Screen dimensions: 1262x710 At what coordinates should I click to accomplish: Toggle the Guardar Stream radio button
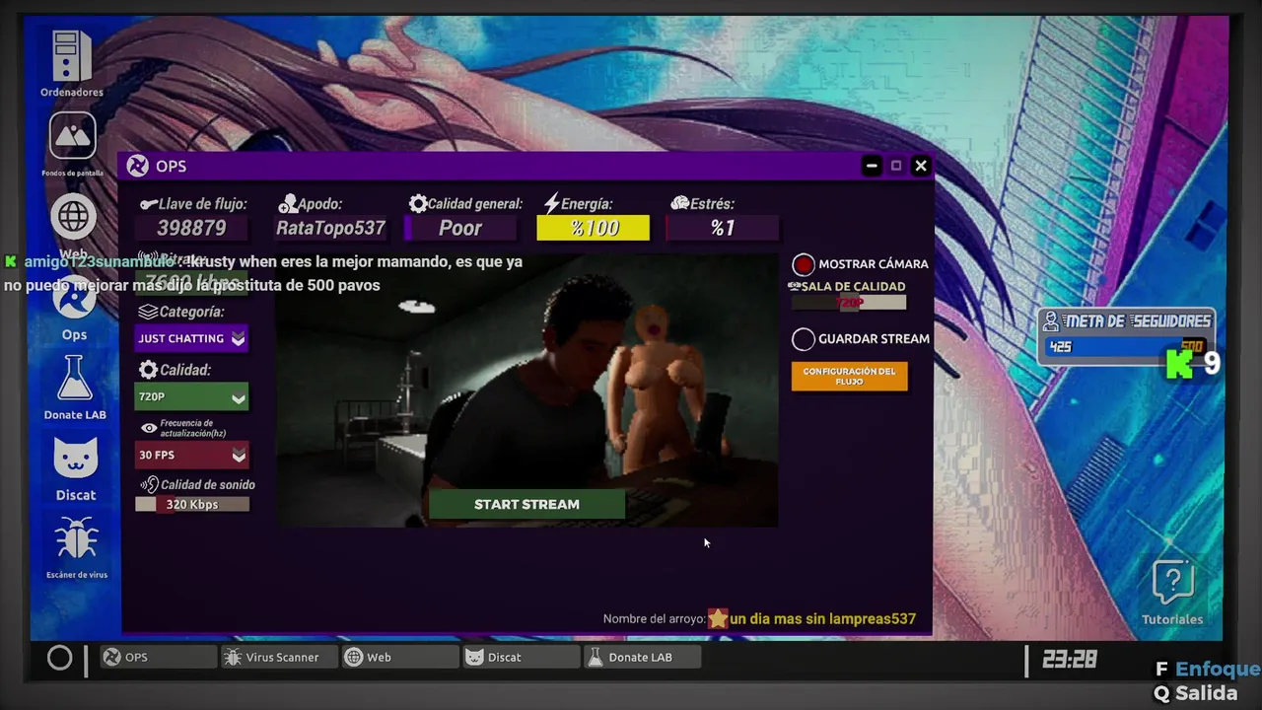pyautogui.click(x=804, y=339)
